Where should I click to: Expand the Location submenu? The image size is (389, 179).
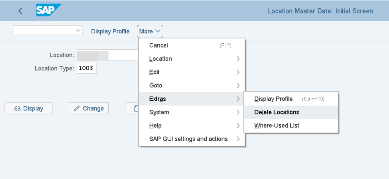[192, 59]
